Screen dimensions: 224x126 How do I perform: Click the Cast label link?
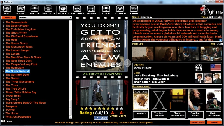pyautogui.click(x=137, y=73)
